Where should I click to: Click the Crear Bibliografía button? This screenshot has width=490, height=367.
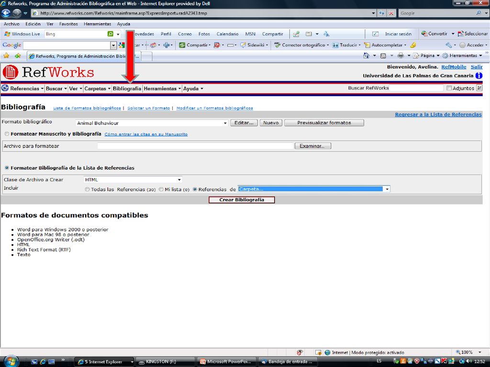click(242, 200)
